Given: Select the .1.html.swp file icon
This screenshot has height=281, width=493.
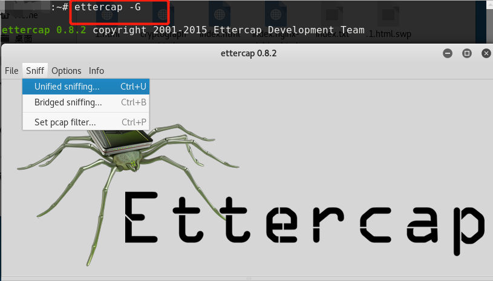Looking at the screenshot, I should coord(388,14).
